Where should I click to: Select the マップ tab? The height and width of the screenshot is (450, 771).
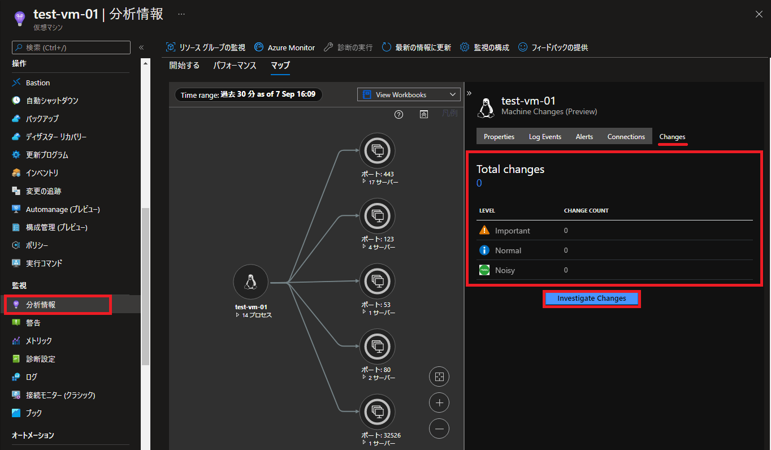[280, 65]
